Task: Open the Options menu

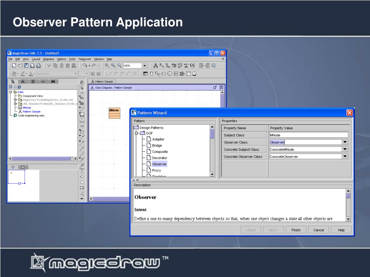Action: [x=61, y=59]
